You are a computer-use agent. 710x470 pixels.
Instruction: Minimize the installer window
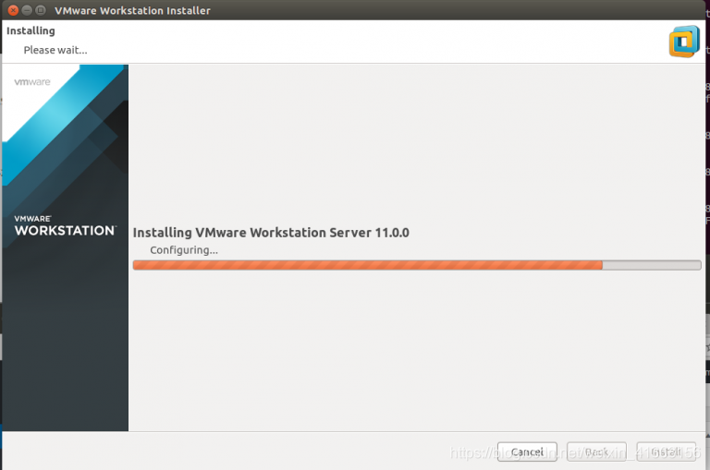pyautogui.click(x=27, y=10)
